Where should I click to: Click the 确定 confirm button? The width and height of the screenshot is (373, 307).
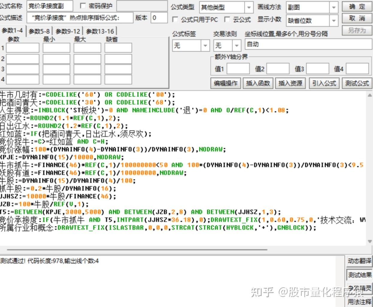[x=357, y=7]
